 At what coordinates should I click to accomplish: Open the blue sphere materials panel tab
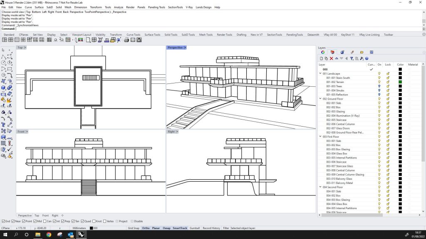[x=342, y=52]
